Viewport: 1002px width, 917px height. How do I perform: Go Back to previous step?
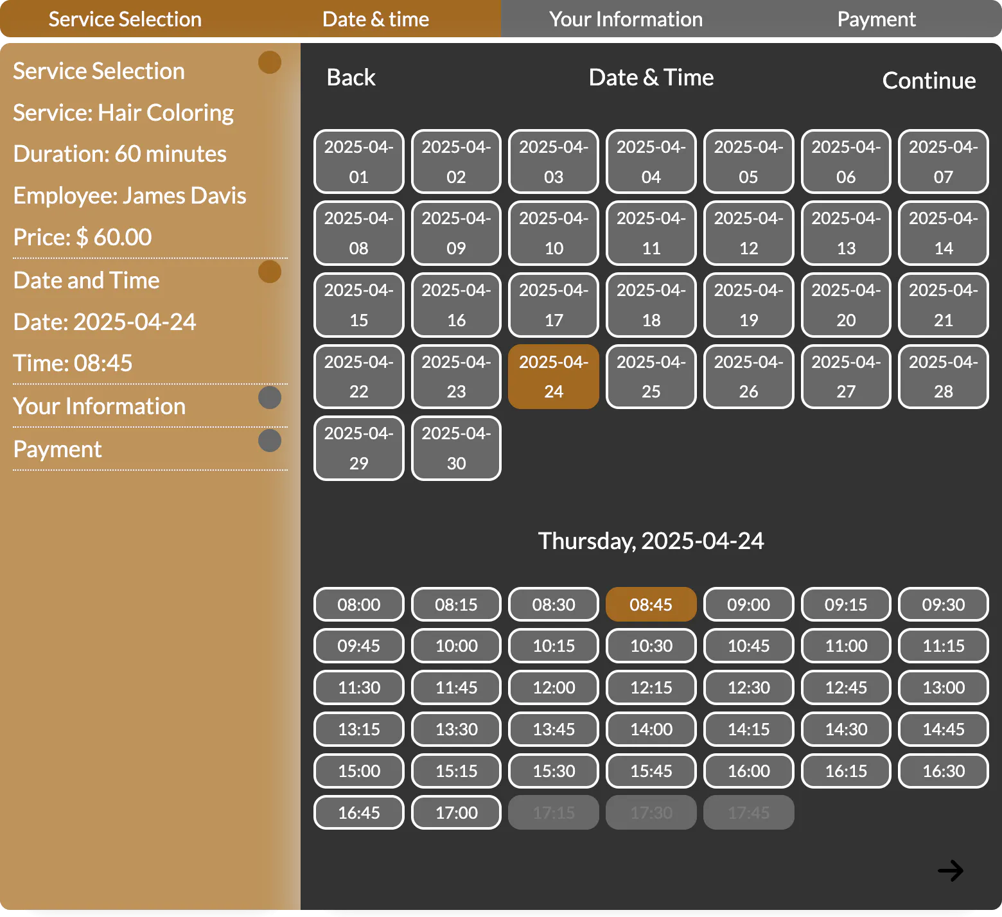click(351, 78)
